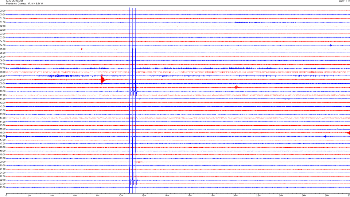
Task: Select the 16:00 trace time label
Action: point(3,133)
